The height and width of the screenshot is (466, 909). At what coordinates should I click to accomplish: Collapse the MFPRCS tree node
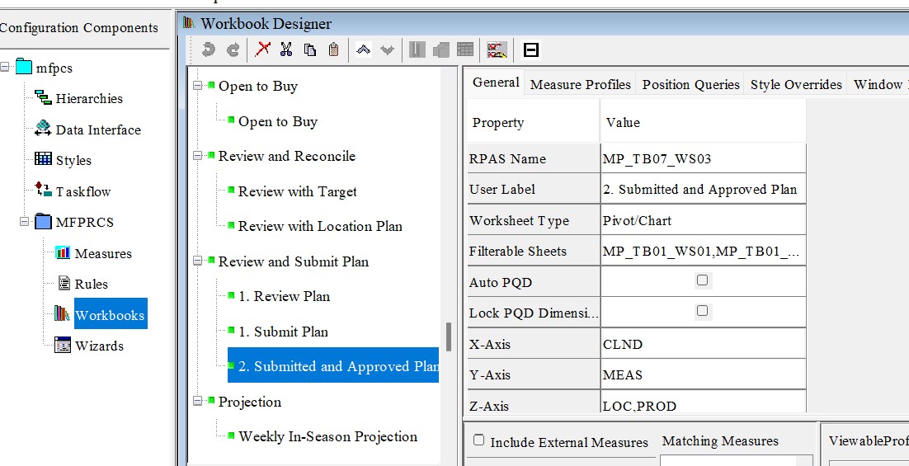(x=25, y=221)
